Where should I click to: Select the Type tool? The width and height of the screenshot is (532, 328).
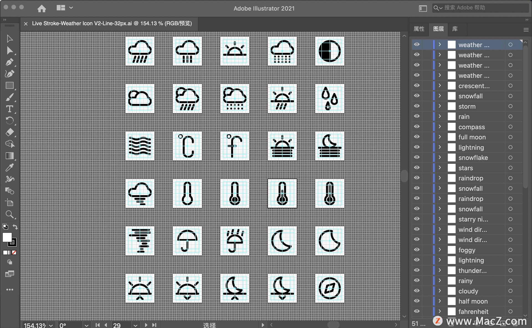(9, 109)
